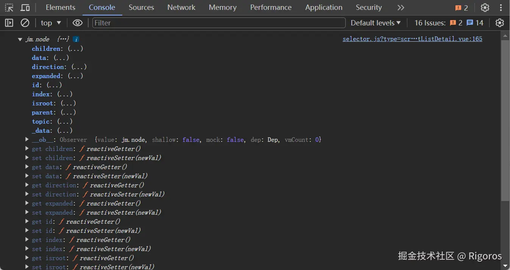510x270 pixels.
Task: Clear the console with the ban icon
Action: pyautogui.click(x=25, y=23)
